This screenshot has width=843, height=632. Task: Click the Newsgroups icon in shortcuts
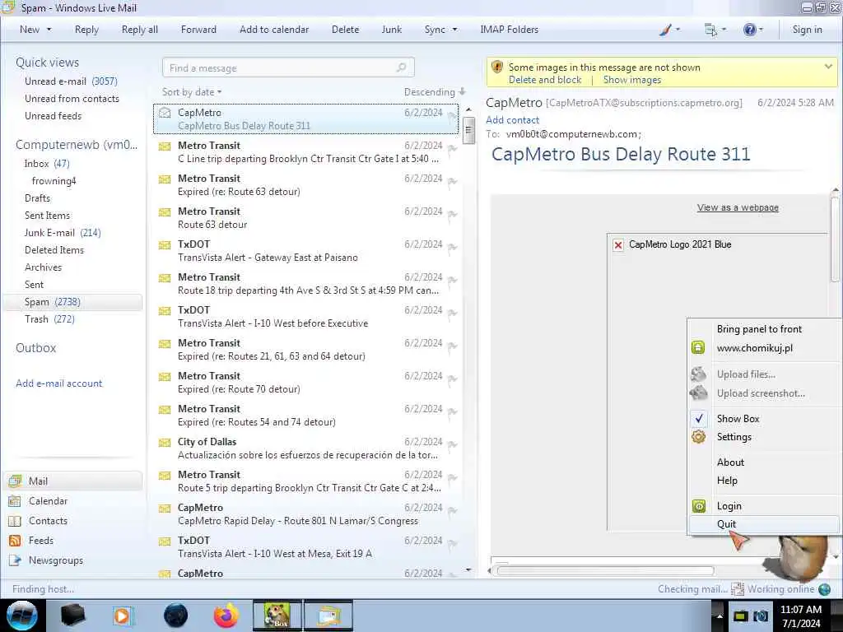click(15, 560)
